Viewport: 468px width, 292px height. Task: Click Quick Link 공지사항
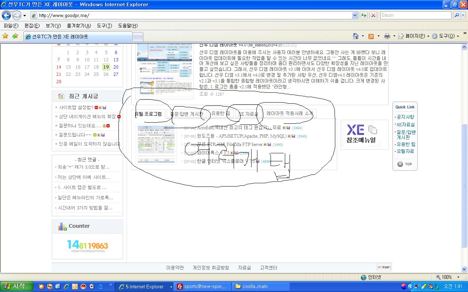[405, 117]
